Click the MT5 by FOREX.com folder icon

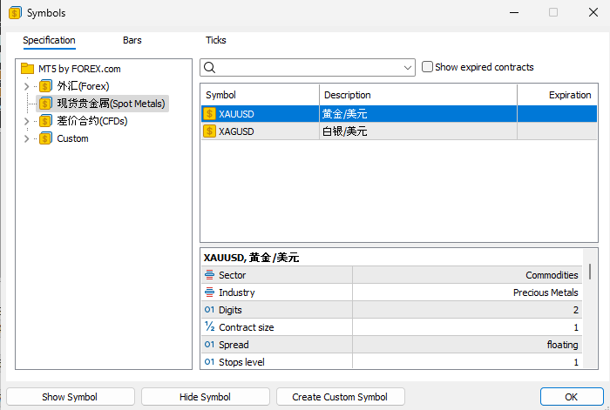click(27, 69)
